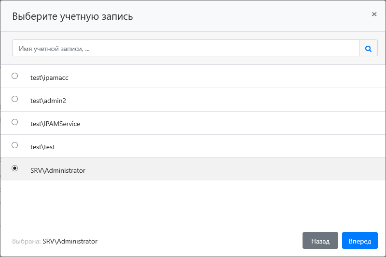The height and width of the screenshot is (257, 386).
Task: Select the test\admin2 radio button
Action: [x=14, y=99]
